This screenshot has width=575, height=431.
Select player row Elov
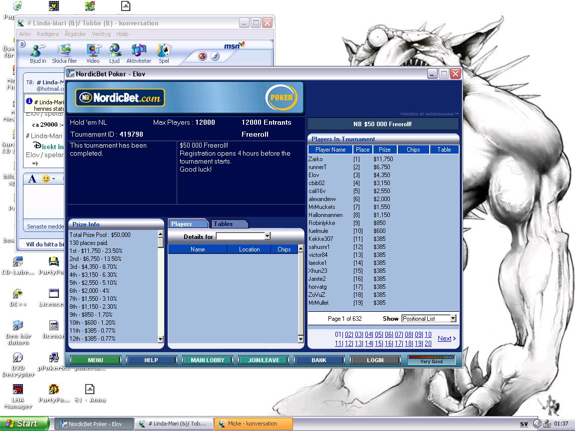pyautogui.click(x=383, y=175)
